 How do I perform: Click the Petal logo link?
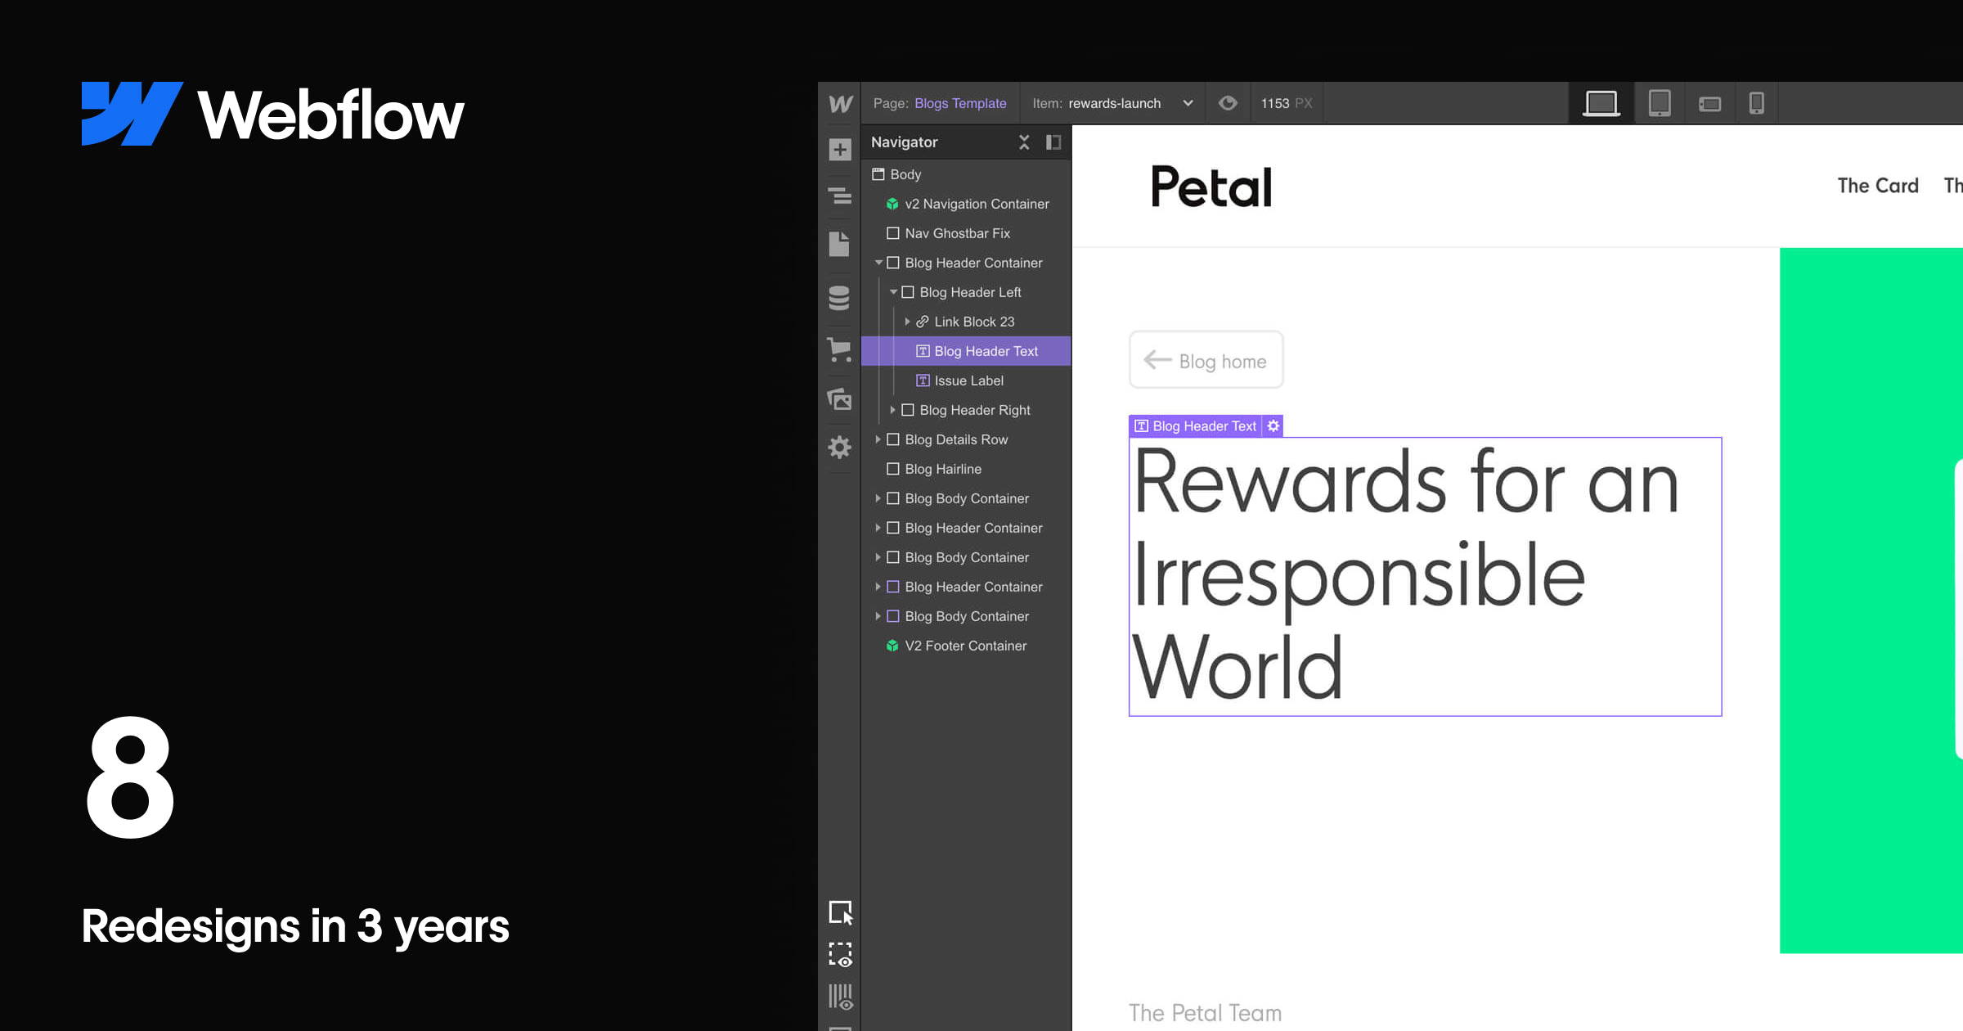(x=1212, y=187)
